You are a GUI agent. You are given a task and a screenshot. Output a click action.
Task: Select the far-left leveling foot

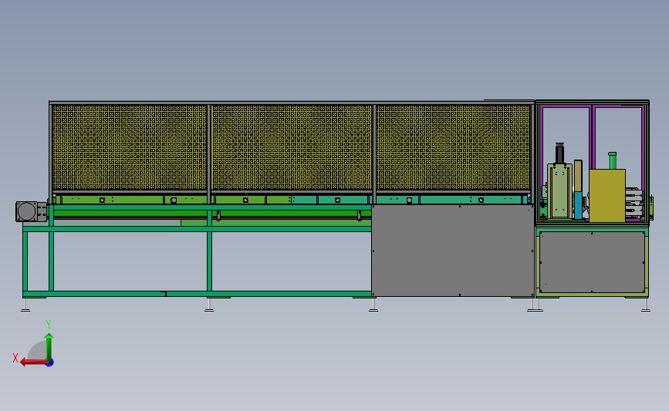(25, 305)
